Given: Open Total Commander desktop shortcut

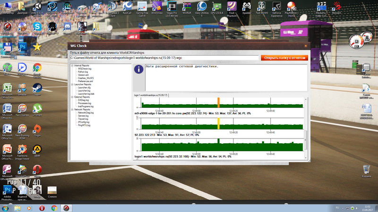Looking at the screenshot, I should [x=7, y=50].
